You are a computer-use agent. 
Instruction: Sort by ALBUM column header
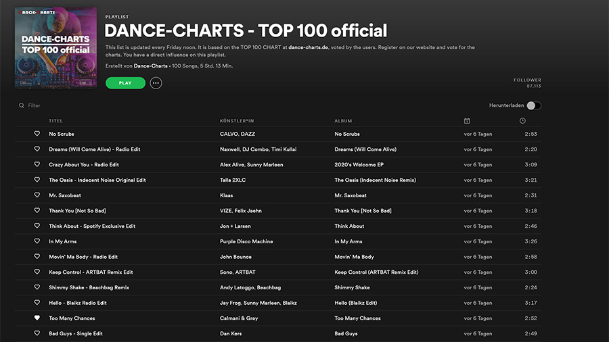tap(343, 121)
